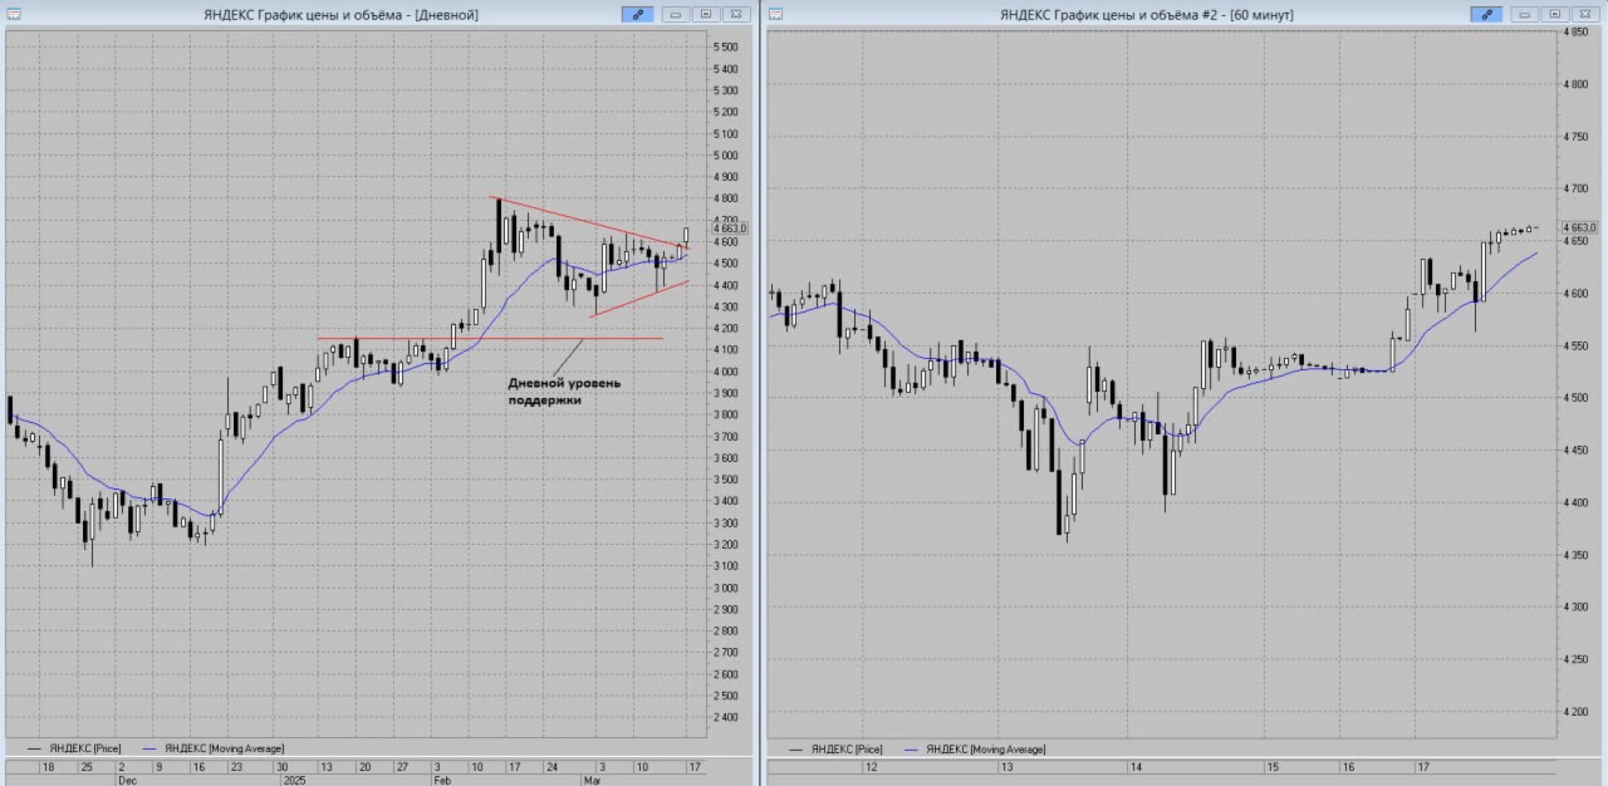Maximize the daily chart window
This screenshot has width=1608, height=786.
706,14
